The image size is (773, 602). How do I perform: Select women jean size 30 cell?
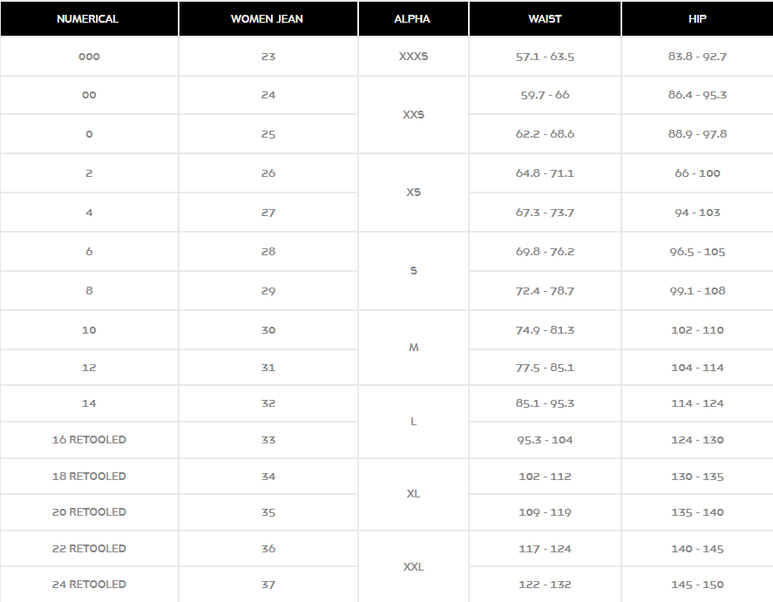pyautogui.click(x=268, y=329)
